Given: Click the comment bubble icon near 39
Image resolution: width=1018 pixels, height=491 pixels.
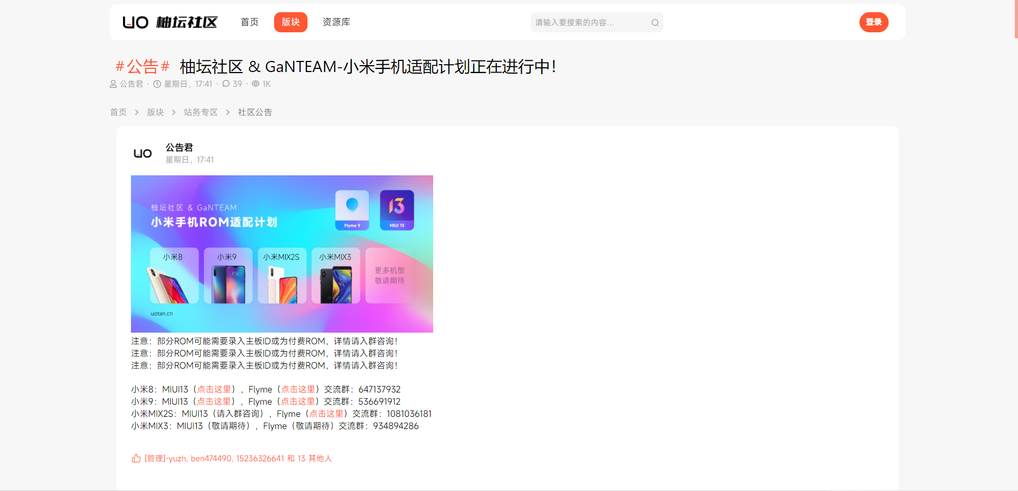Looking at the screenshot, I should (226, 84).
